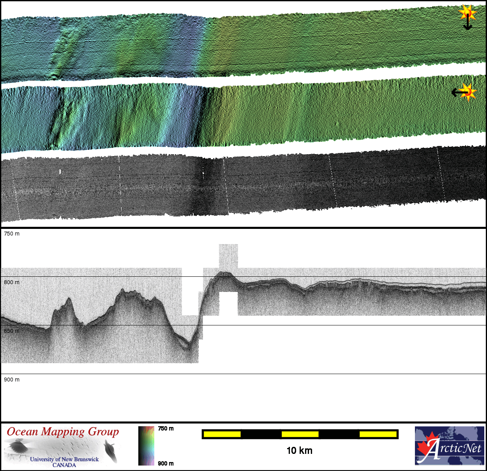Click the sun icon above the downward arrow
Screen dimensions: 487x471
coord(468,12)
